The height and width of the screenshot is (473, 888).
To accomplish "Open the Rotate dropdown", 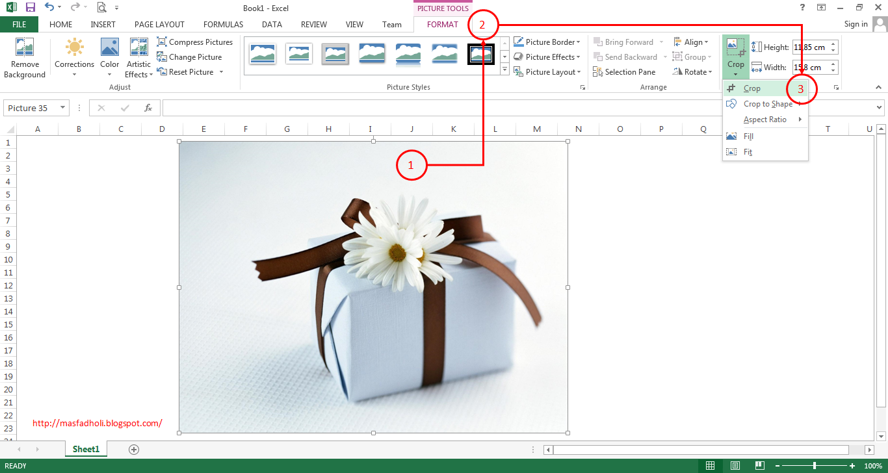I will point(693,72).
